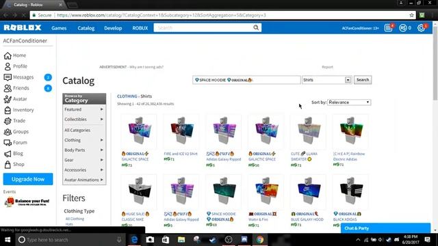Click the browser address bar URL
The image size is (438, 246).
tap(162, 15)
